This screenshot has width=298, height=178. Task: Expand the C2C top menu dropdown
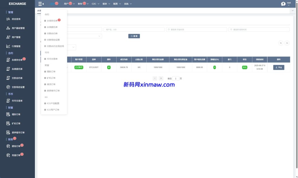click(95, 4)
